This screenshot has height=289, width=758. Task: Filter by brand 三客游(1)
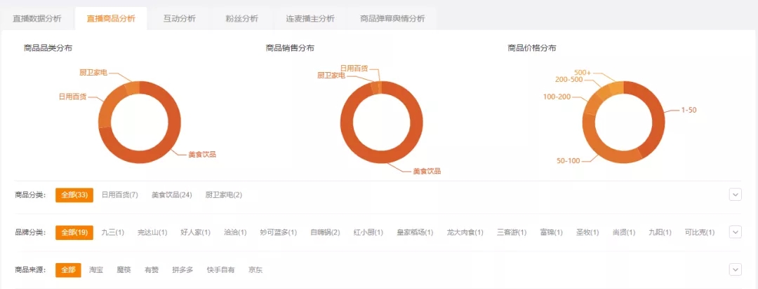point(512,232)
